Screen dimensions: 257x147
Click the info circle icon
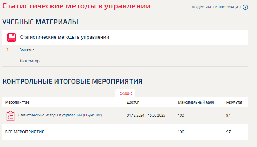click(245, 7)
